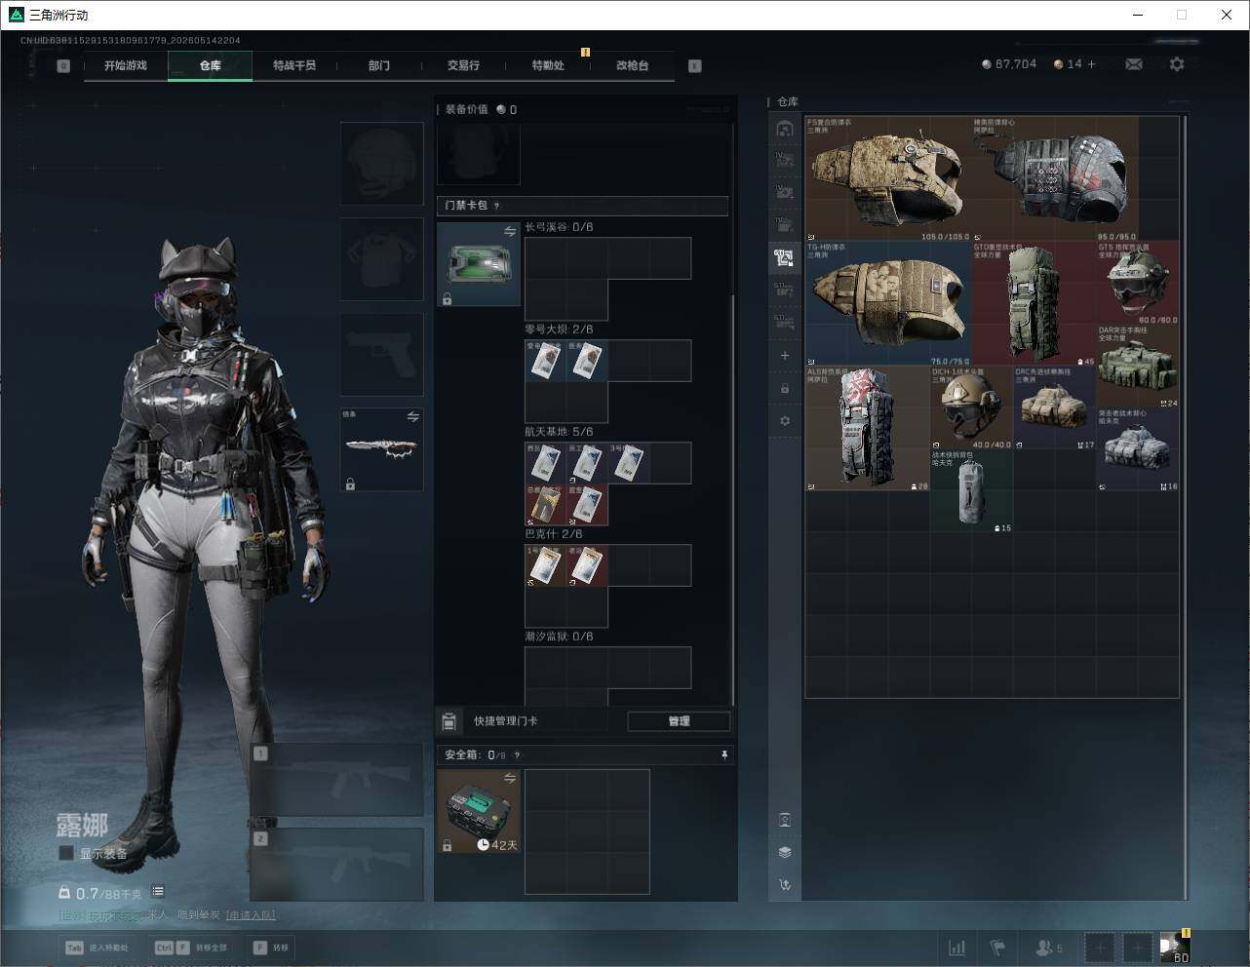
Task: Click the quick card management icon
Action: (x=449, y=721)
